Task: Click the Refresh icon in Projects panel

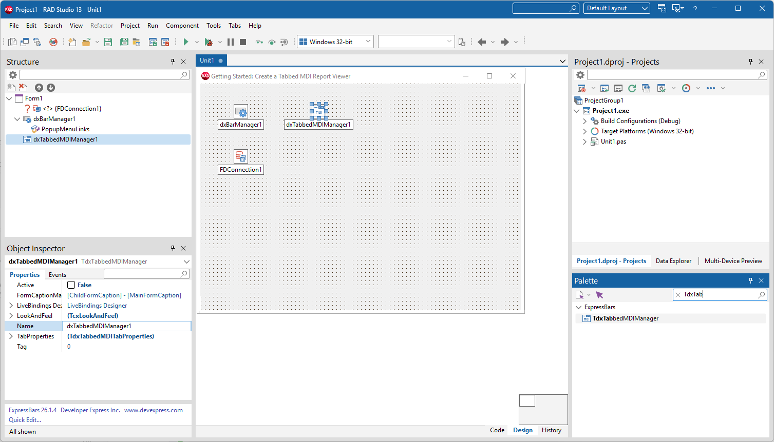Action: pos(632,88)
